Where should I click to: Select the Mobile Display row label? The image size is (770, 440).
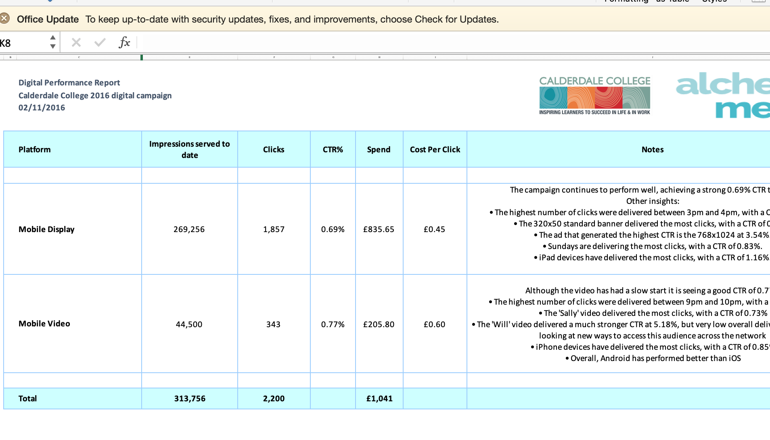(x=73, y=229)
